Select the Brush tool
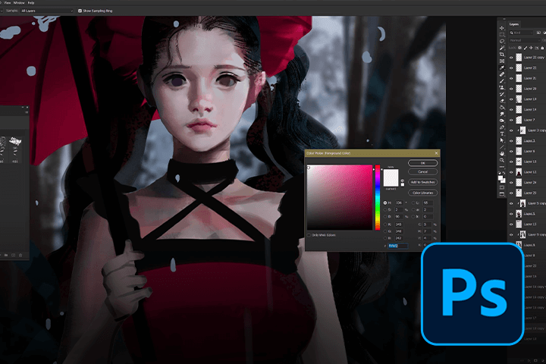Screen dimensions: 546x364 (x=502, y=81)
